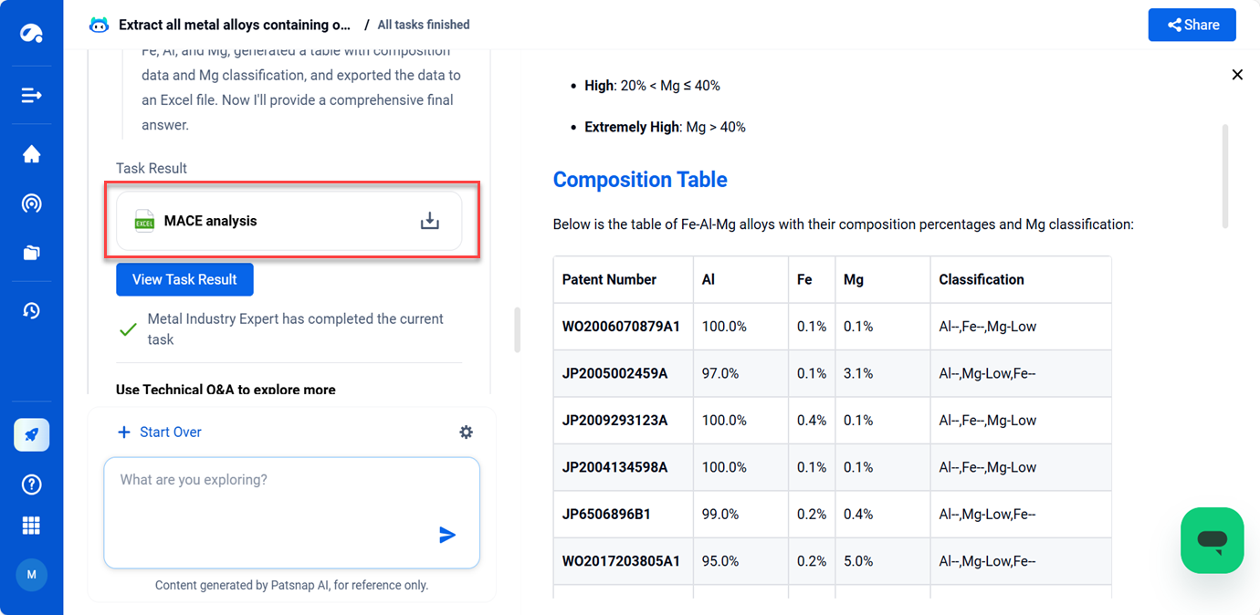Download the MACE analysis Excel file
The image size is (1260, 615).
tap(429, 221)
